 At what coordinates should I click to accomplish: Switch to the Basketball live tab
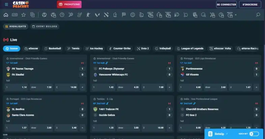[x=53, y=49]
